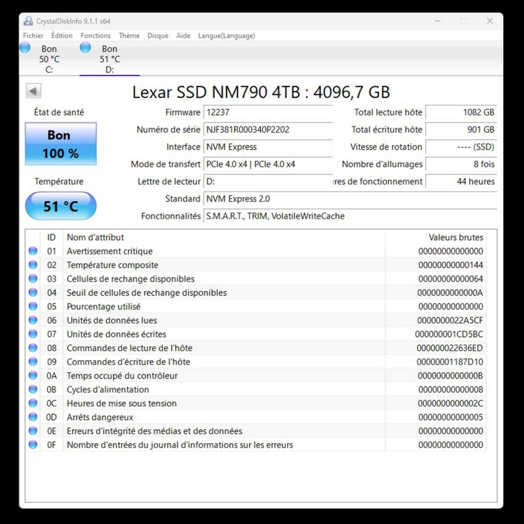
Task: Click the Nombre d'allumages value 8 fois
Action: pos(461,164)
